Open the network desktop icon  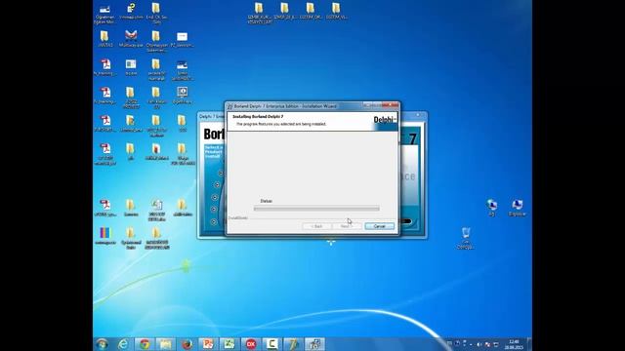pyautogui.click(x=491, y=208)
